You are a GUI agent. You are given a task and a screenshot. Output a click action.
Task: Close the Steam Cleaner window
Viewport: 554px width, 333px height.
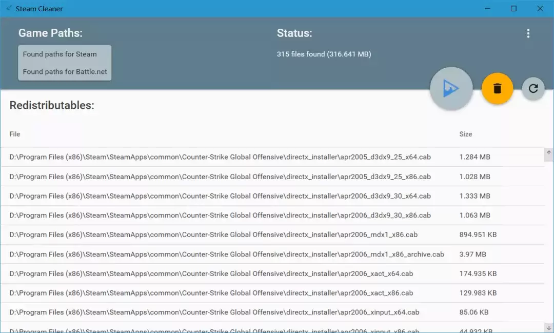(540, 9)
